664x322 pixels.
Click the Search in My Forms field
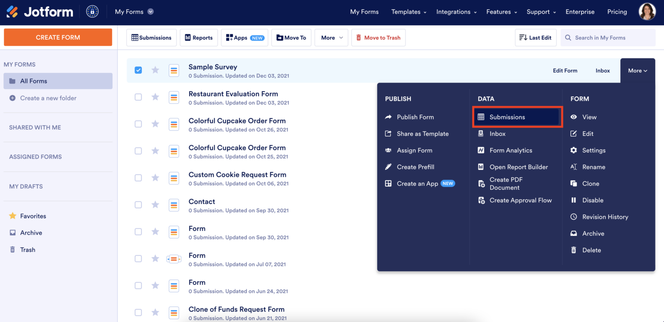(x=607, y=38)
